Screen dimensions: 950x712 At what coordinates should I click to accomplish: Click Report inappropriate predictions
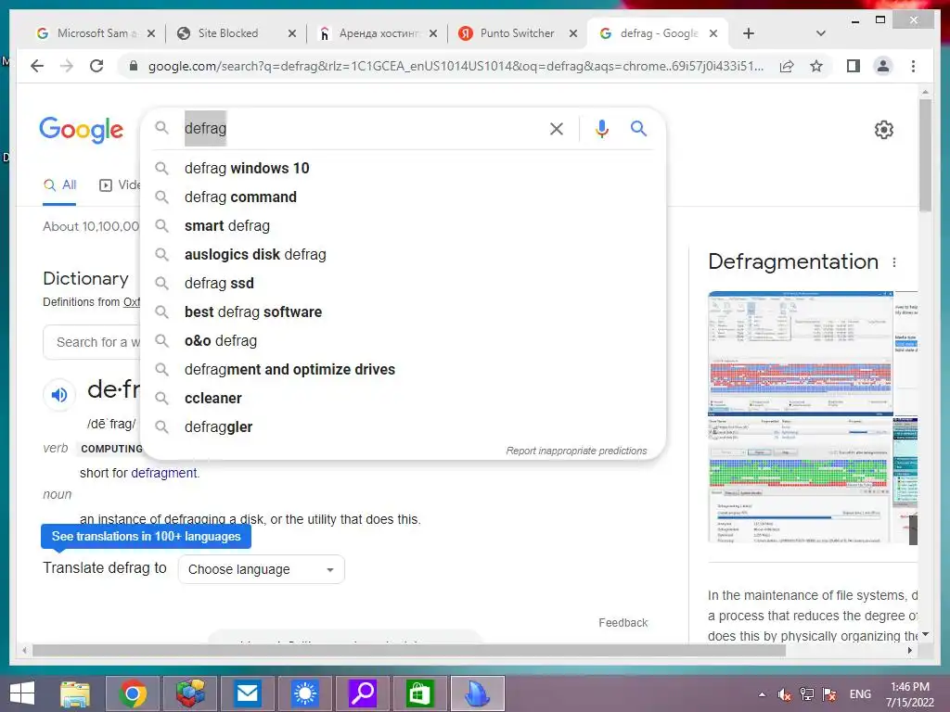pos(576,451)
